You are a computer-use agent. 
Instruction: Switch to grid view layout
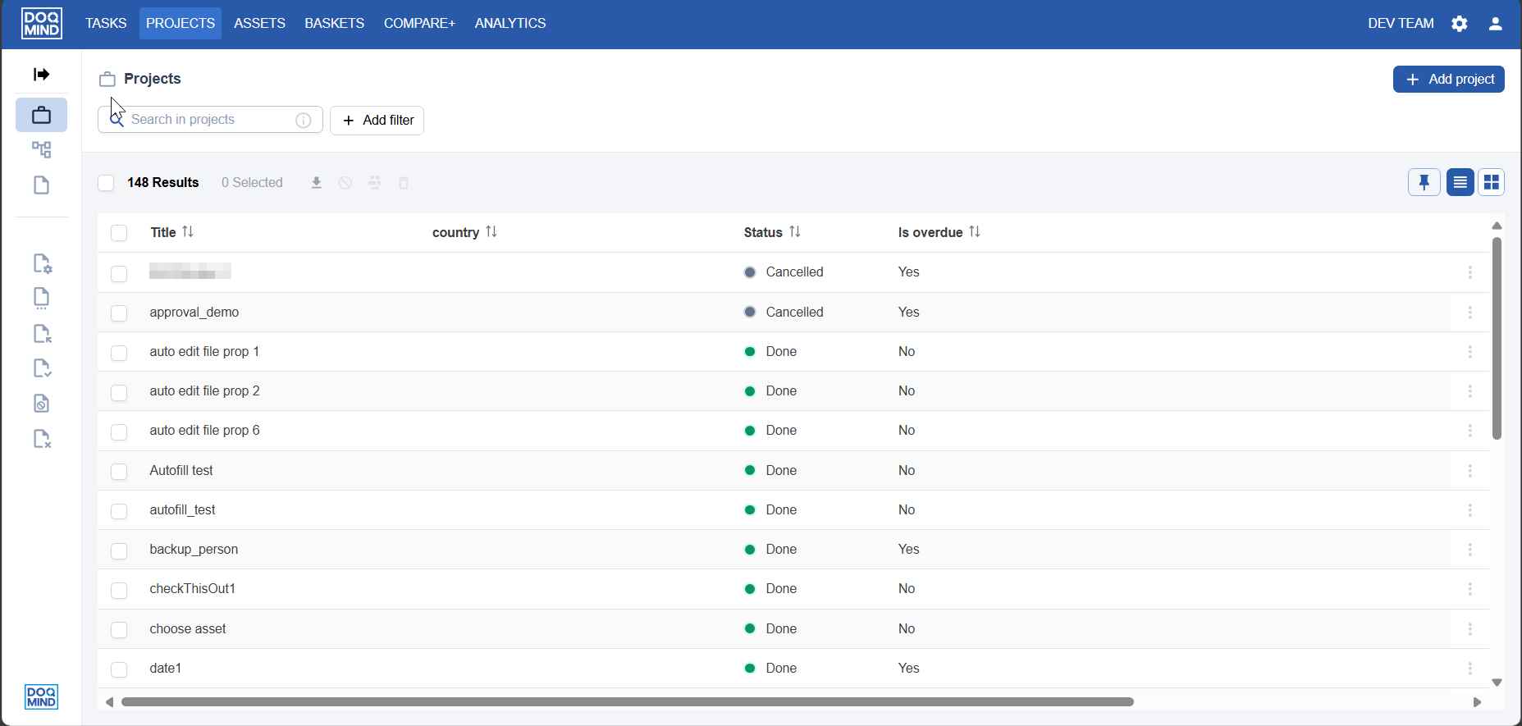pos(1491,182)
